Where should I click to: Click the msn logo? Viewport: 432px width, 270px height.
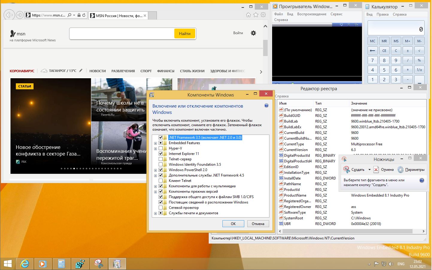(18, 34)
